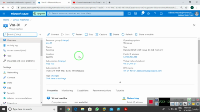Collapse the essentials section with the up chevron

(x=120, y=82)
